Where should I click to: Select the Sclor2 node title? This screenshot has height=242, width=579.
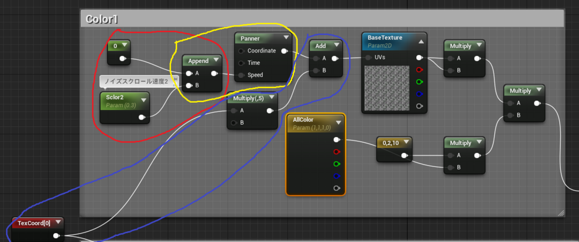114,98
